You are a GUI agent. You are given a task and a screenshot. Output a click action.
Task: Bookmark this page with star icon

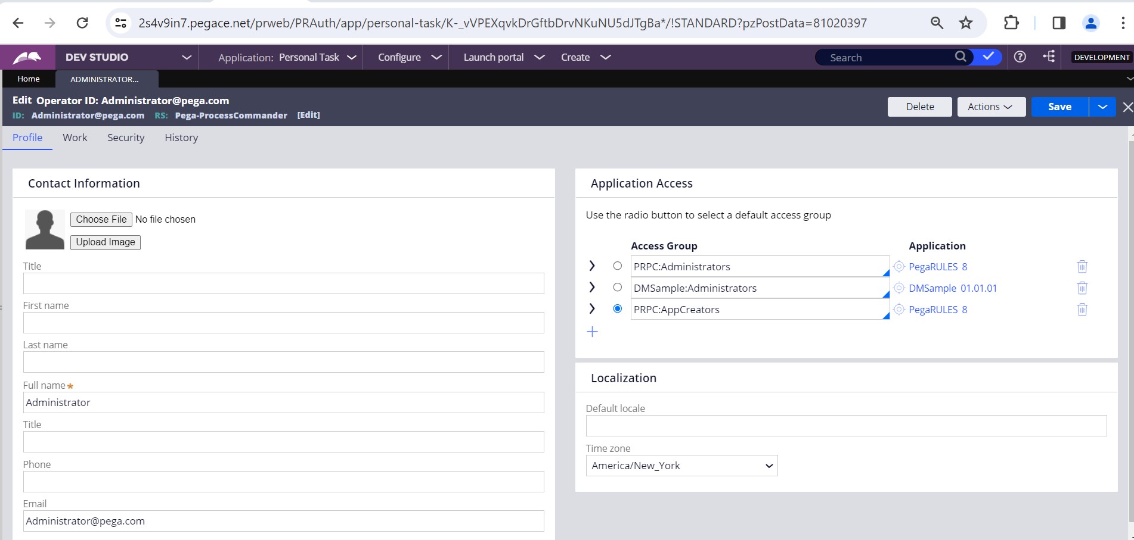[x=966, y=23]
